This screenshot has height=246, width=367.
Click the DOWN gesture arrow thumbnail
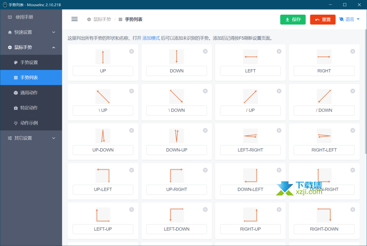176,57
